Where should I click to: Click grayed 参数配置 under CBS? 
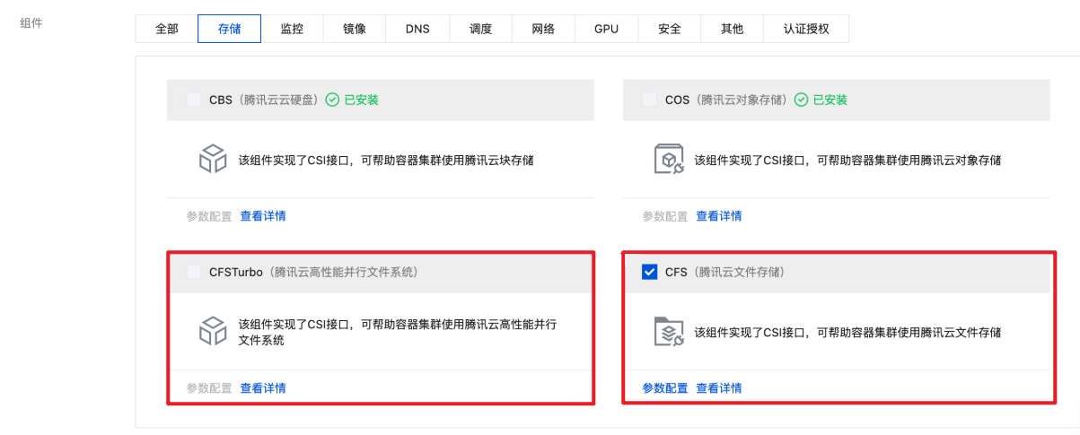click(x=209, y=216)
